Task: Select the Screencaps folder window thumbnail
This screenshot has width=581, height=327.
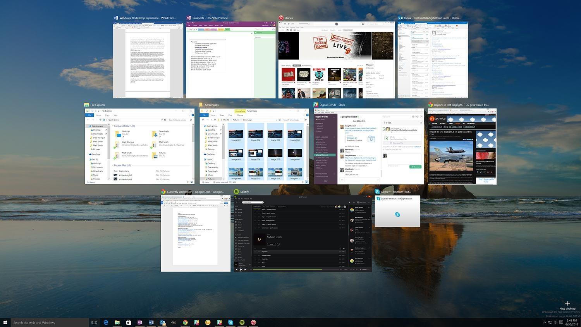Action: click(254, 146)
